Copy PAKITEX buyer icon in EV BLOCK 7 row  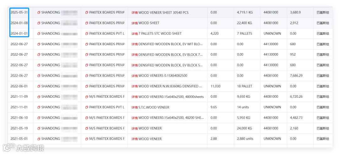coord(87,55)
